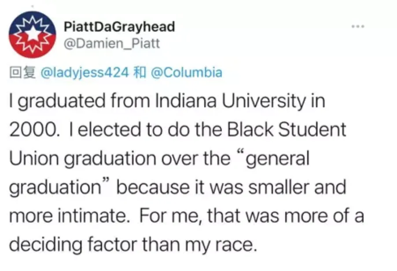Viewport: 397px width, 271px height.
Task: Click the 回复 reply label
Action: [22, 73]
